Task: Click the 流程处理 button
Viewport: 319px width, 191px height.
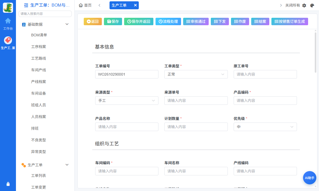Action: coord(168,21)
